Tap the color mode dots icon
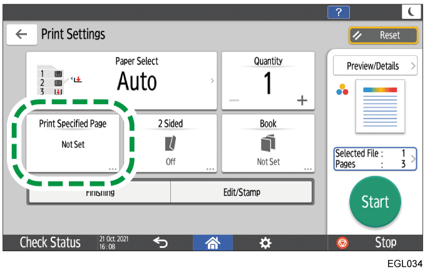The width and height of the screenshot is (425, 270). [342, 89]
